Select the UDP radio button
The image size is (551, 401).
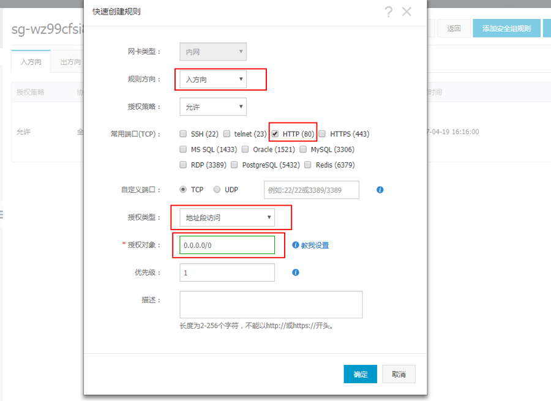pos(217,190)
